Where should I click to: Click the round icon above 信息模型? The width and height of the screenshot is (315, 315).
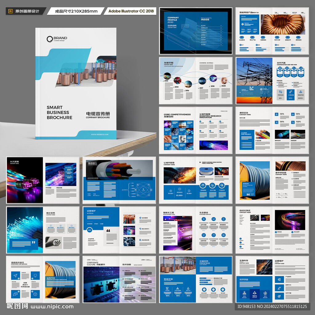203,185
